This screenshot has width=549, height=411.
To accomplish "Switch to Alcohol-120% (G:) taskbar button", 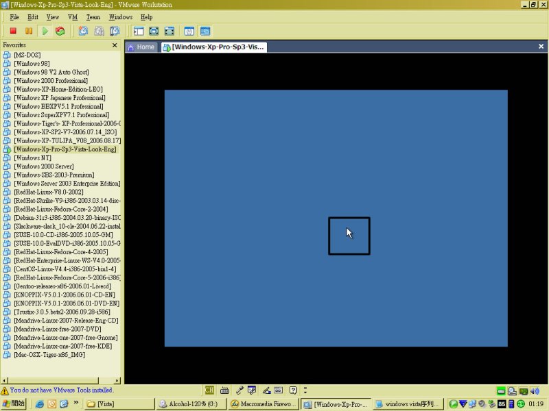I will tap(191, 404).
